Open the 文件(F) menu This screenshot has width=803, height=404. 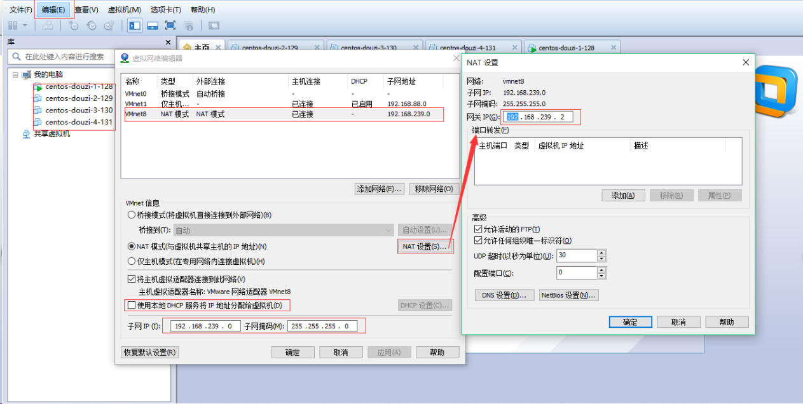(x=21, y=10)
